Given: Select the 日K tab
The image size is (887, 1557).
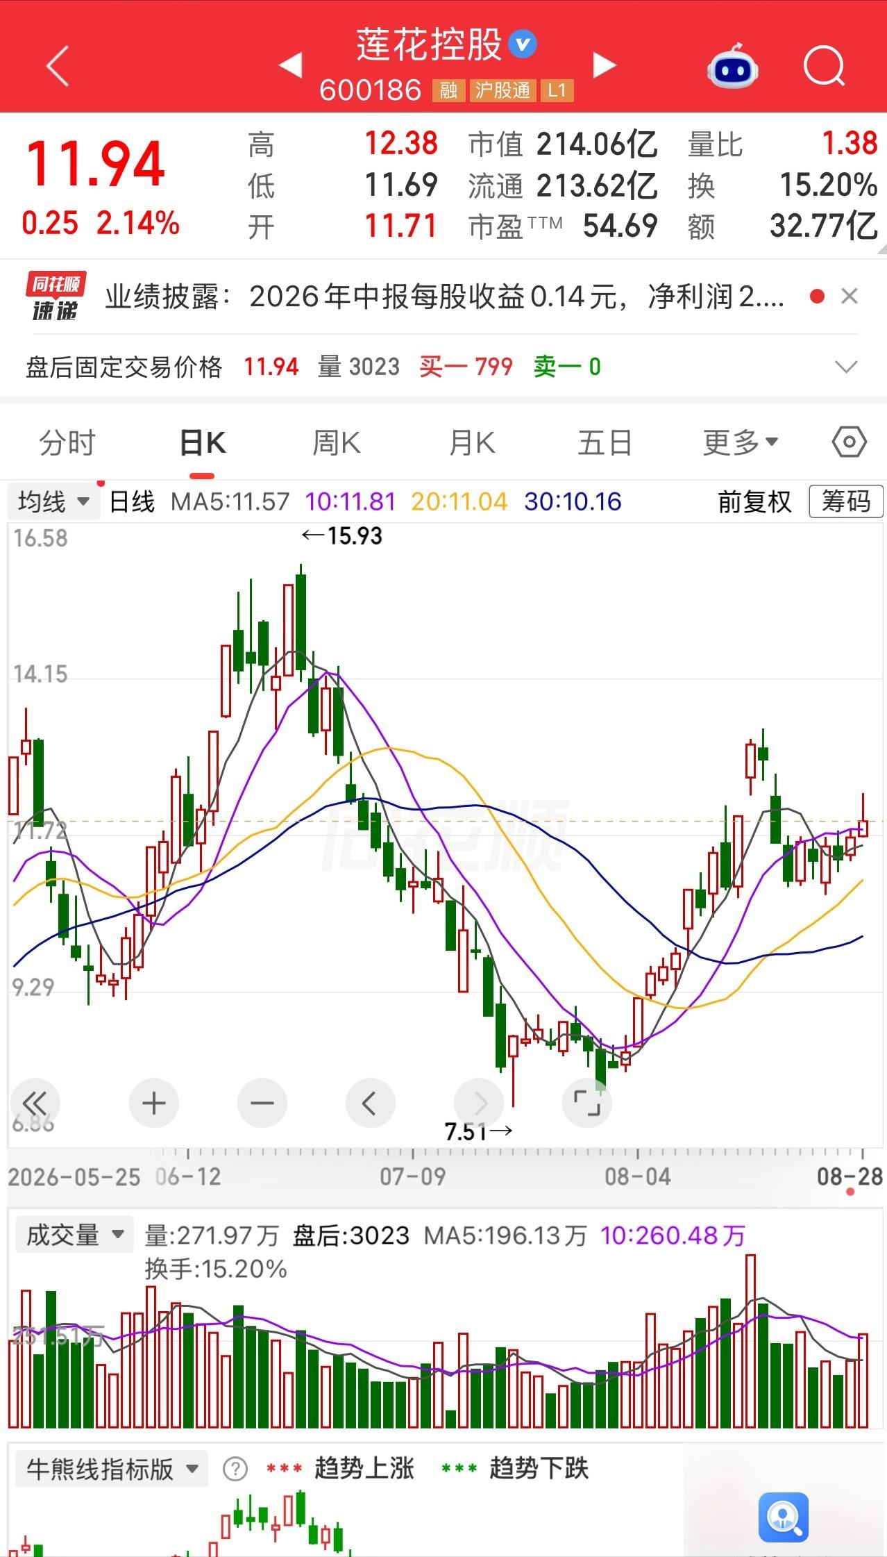Looking at the screenshot, I should 202,443.
